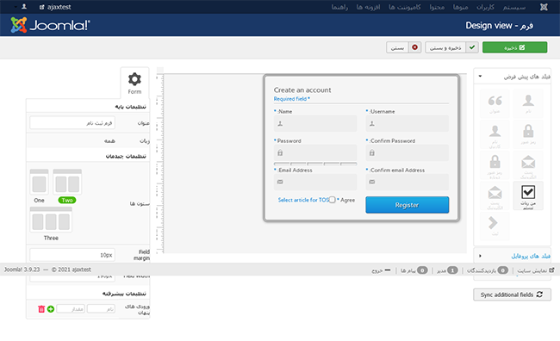Click the Sync additional fields button

coord(512,294)
